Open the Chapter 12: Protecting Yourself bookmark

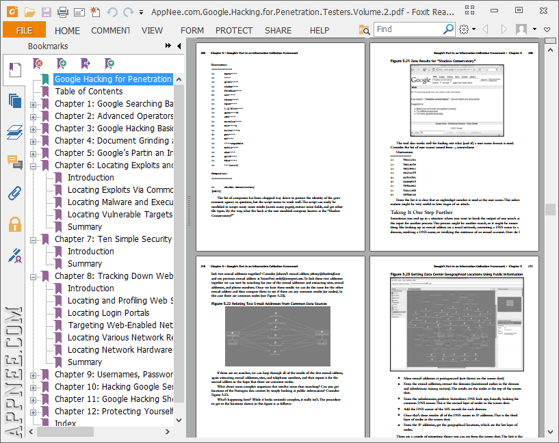tap(114, 412)
